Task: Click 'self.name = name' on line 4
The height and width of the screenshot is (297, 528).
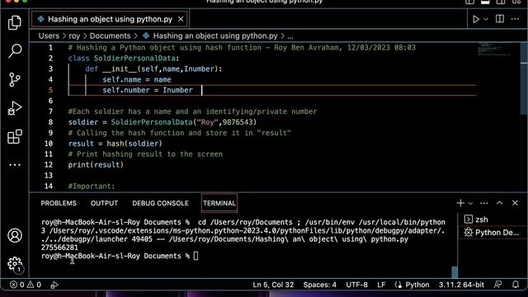Action: (137, 79)
